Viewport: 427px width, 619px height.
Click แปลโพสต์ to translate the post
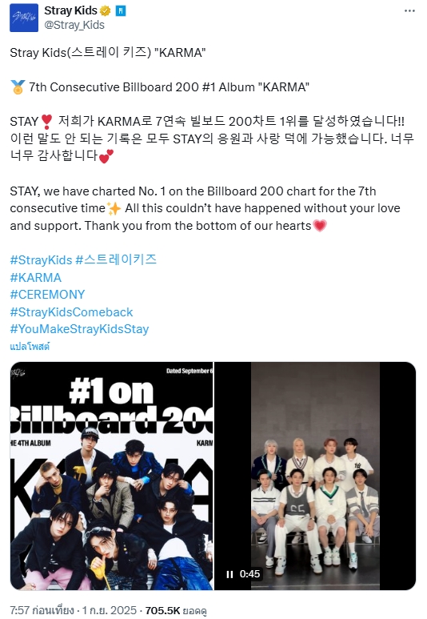(30, 346)
